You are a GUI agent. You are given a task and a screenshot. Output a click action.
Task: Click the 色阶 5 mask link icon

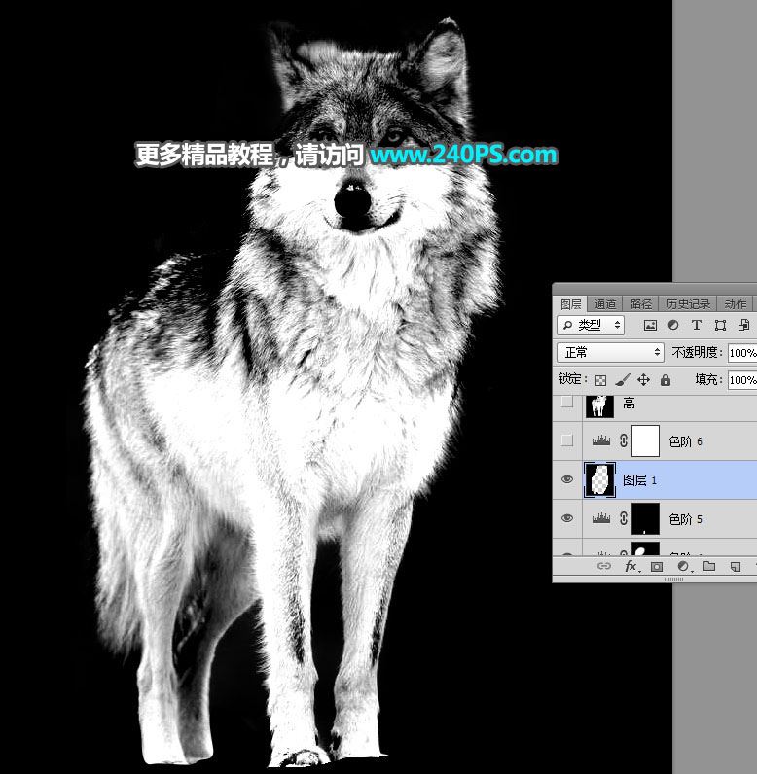(623, 518)
